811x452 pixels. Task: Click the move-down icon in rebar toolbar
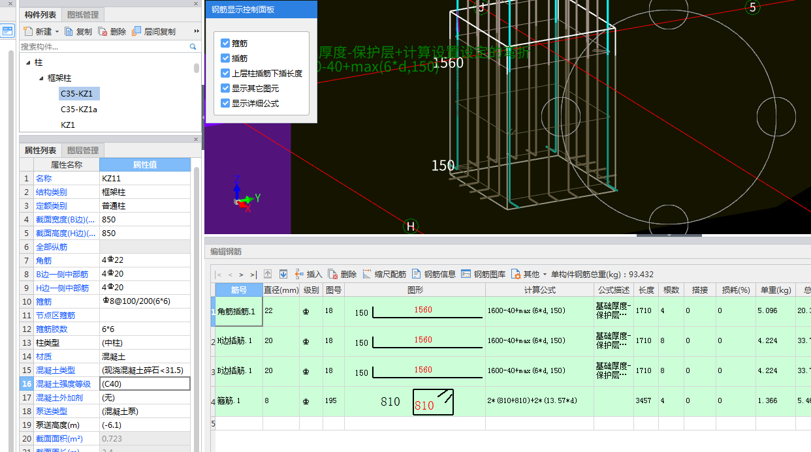point(283,274)
